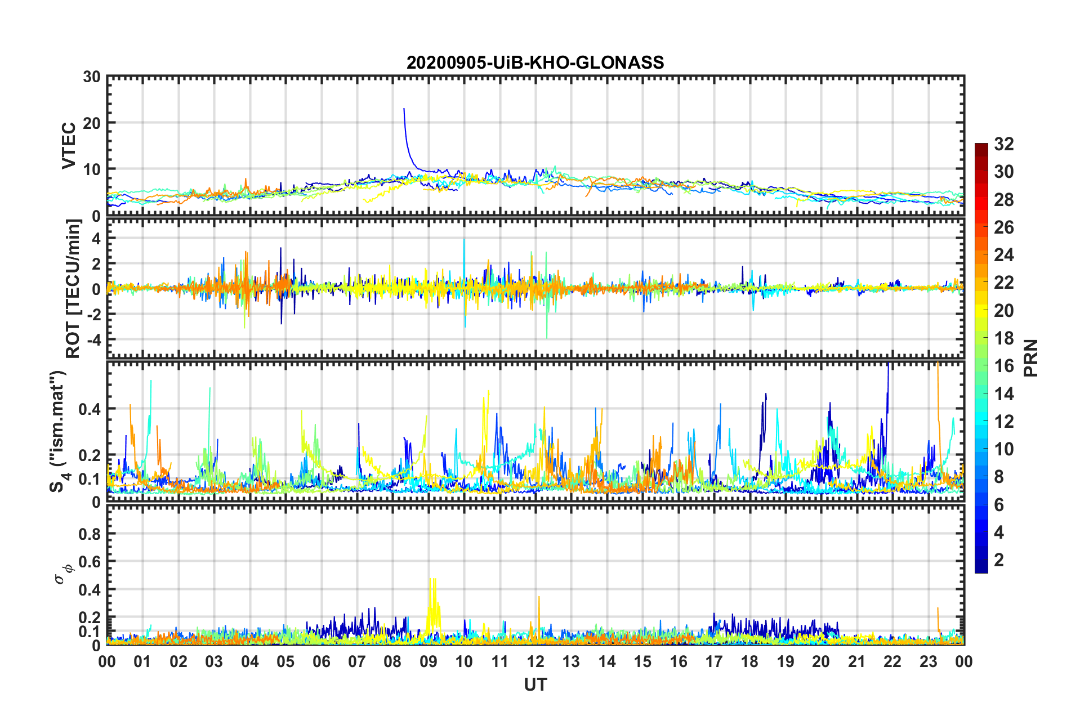Select colorbar tick label 2
The width and height of the screenshot is (1071, 716).
pyautogui.click(x=999, y=560)
